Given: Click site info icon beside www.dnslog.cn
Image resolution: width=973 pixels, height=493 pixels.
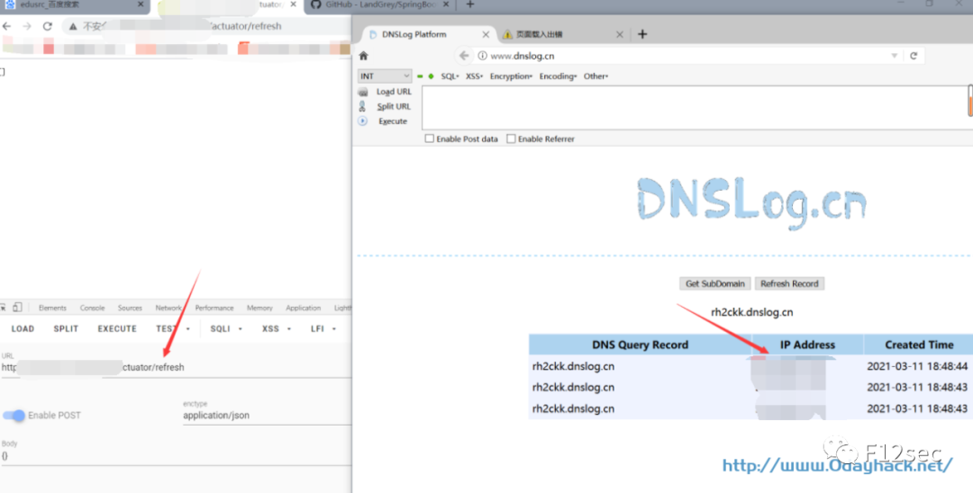Looking at the screenshot, I should (482, 56).
